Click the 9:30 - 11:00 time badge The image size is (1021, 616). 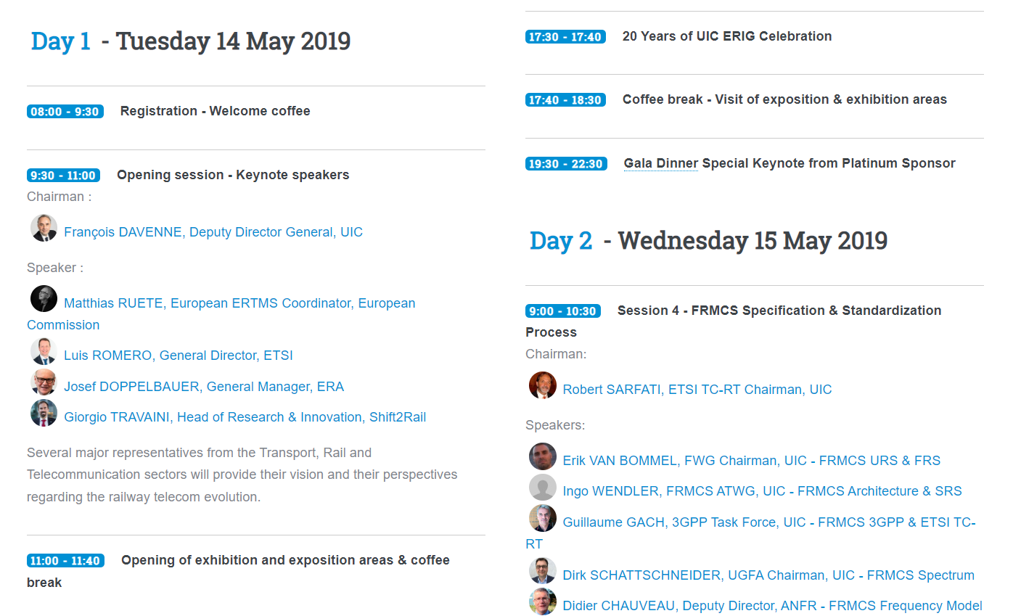point(63,176)
